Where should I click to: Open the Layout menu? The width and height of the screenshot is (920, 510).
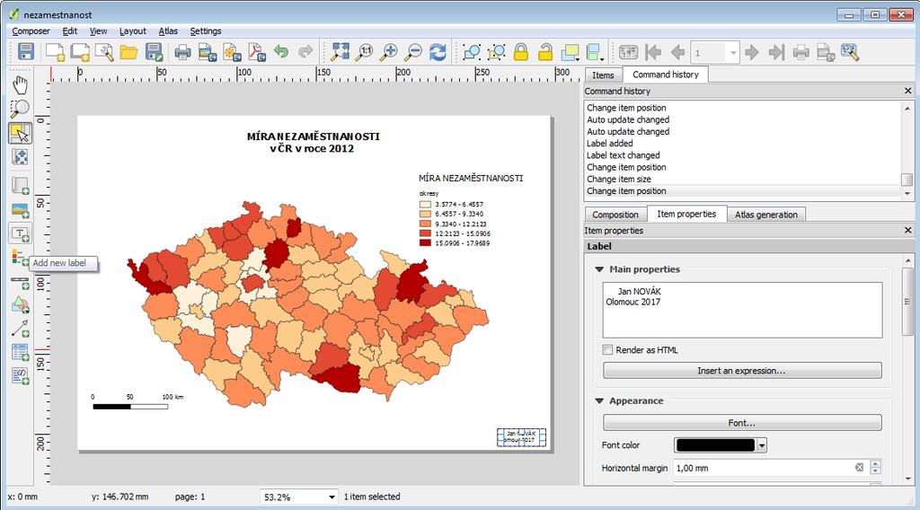(133, 31)
